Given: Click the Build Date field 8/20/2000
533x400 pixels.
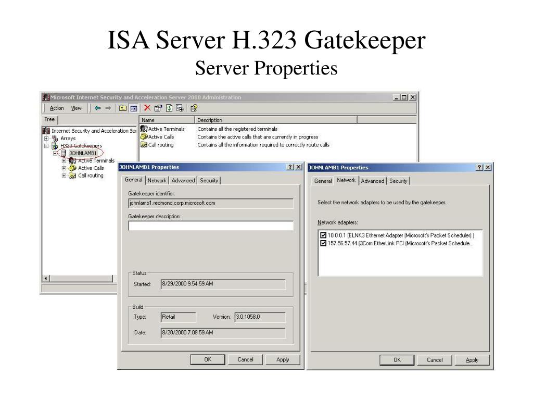Looking at the screenshot, I should point(223,333).
